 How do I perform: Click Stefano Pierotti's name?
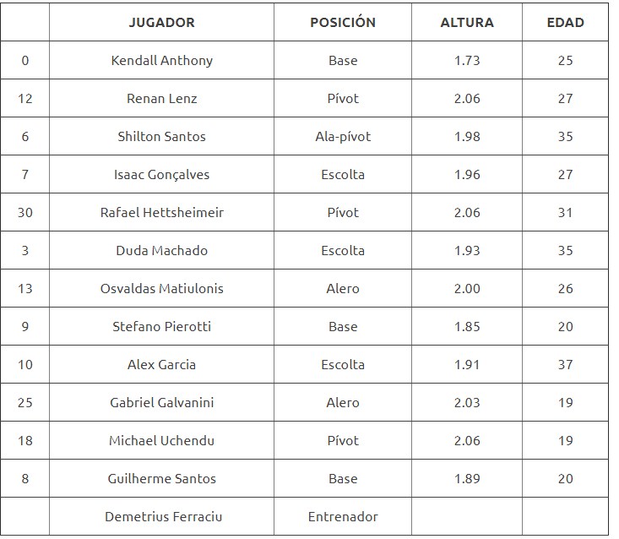162,327
